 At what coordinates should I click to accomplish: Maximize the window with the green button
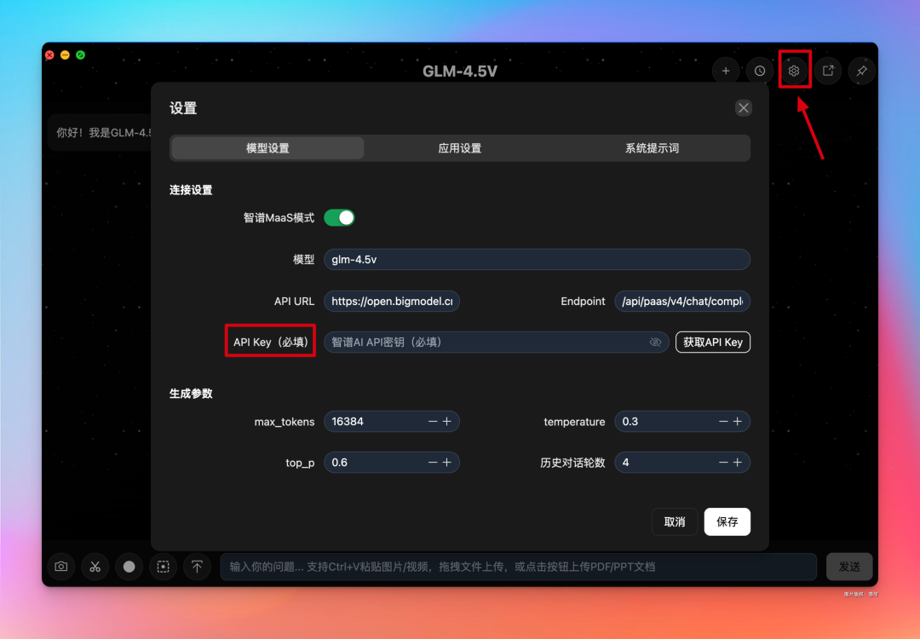point(80,55)
